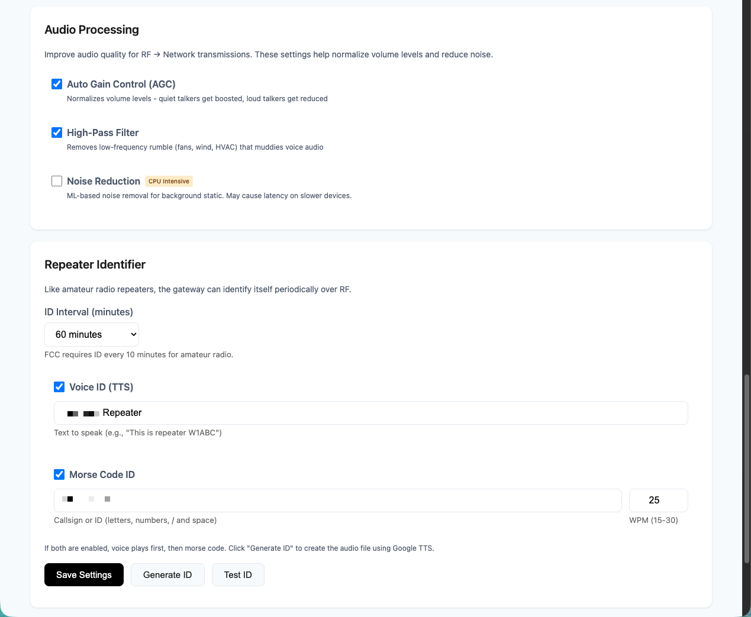Focus the Morse code callsign input
Viewport: 751px width, 617px height.
tap(337, 500)
